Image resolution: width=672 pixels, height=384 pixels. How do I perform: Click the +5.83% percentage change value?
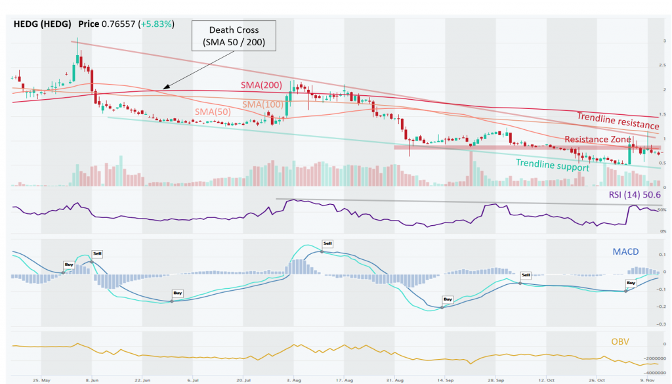point(157,24)
